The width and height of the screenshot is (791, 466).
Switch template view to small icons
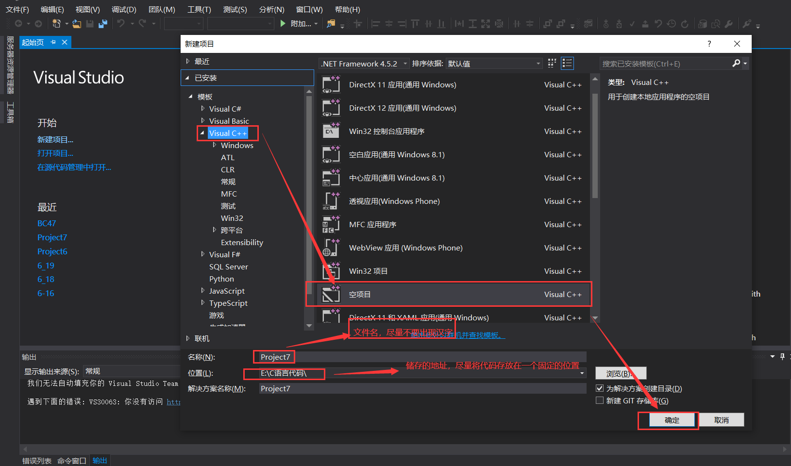[552, 63]
